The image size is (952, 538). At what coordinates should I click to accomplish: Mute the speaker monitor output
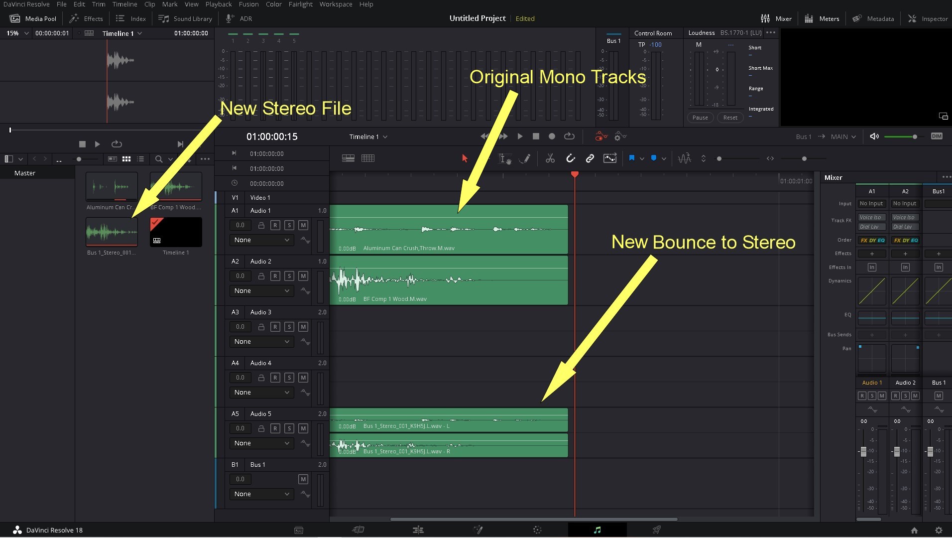click(874, 136)
